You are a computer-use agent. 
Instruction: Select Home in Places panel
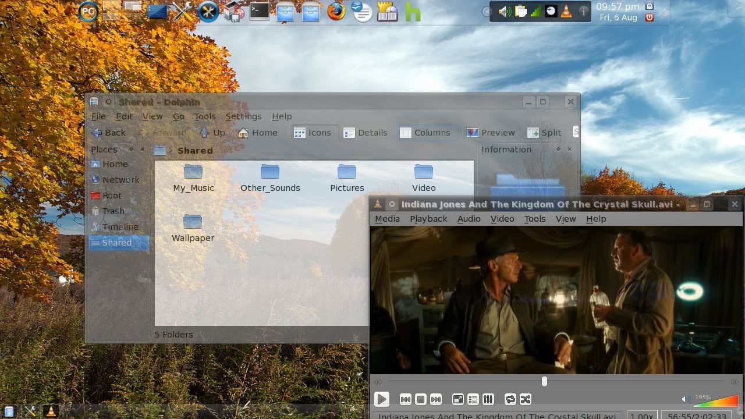[118, 164]
